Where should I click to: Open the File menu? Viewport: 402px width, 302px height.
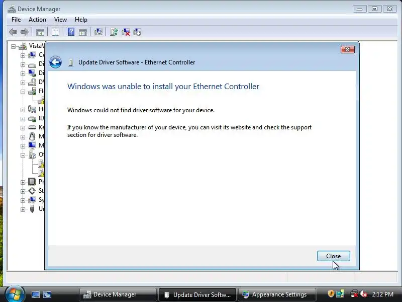[x=16, y=20]
